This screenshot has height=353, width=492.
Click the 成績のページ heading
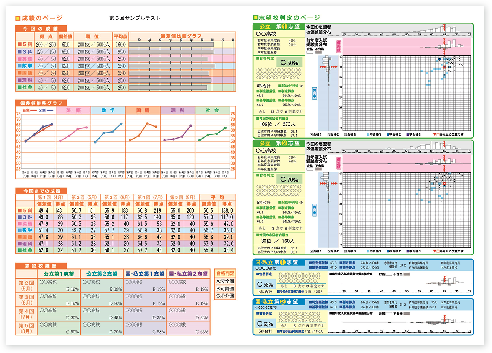pyautogui.click(x=42, y=18)
